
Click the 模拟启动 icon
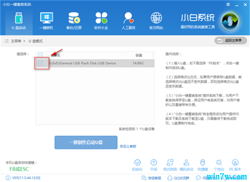click(x=186, y=165)
